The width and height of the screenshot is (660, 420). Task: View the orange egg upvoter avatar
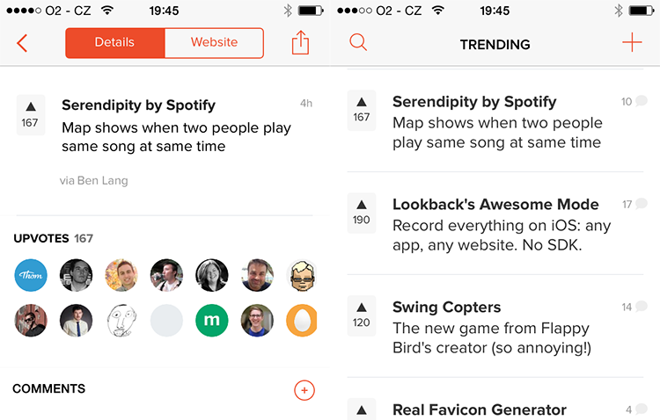(x=301, y=321)
